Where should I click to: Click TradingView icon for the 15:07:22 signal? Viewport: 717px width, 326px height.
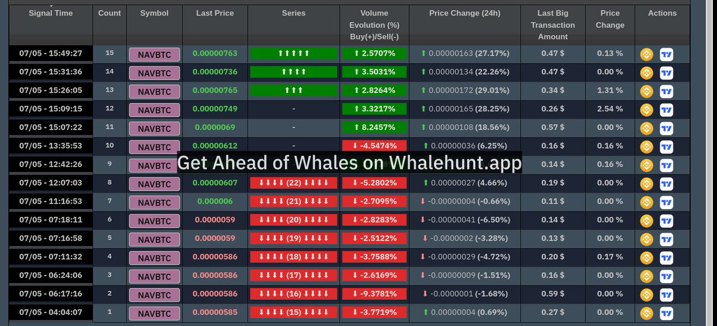(x=666, y=128)
